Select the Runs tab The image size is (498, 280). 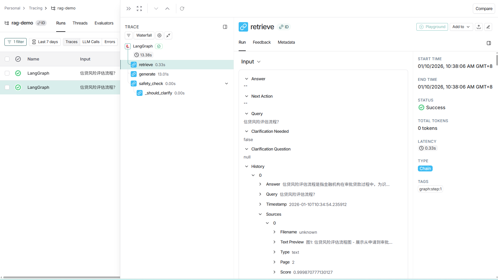pos(61,23)
